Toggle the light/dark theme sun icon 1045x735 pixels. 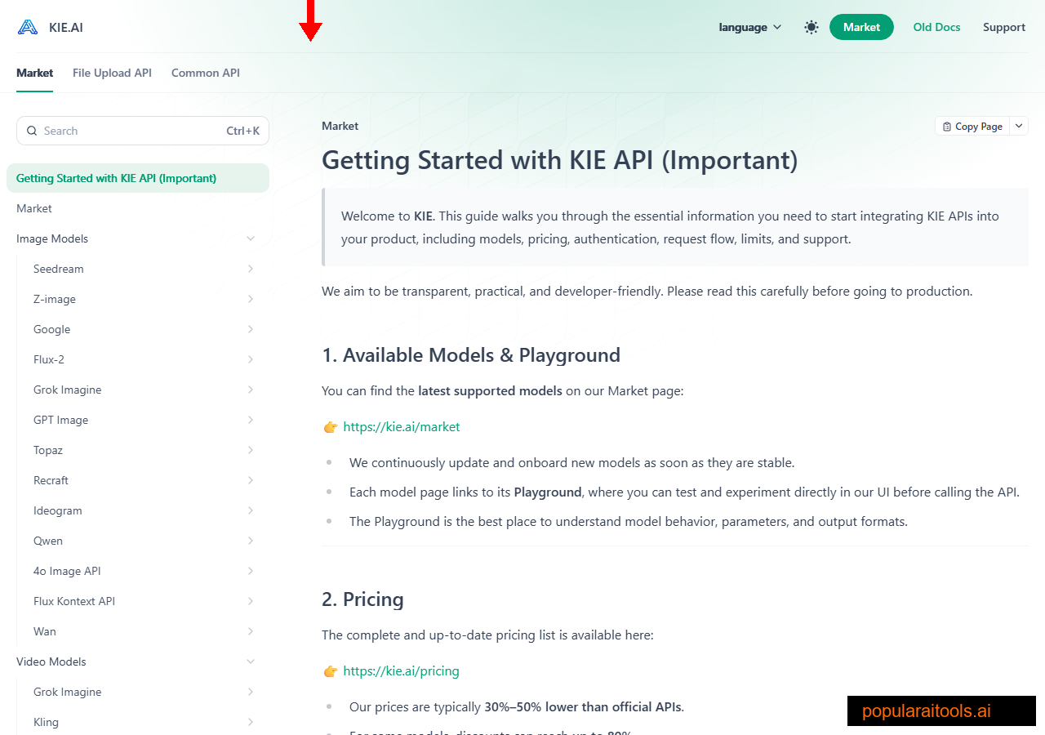[x=811, y=26]
